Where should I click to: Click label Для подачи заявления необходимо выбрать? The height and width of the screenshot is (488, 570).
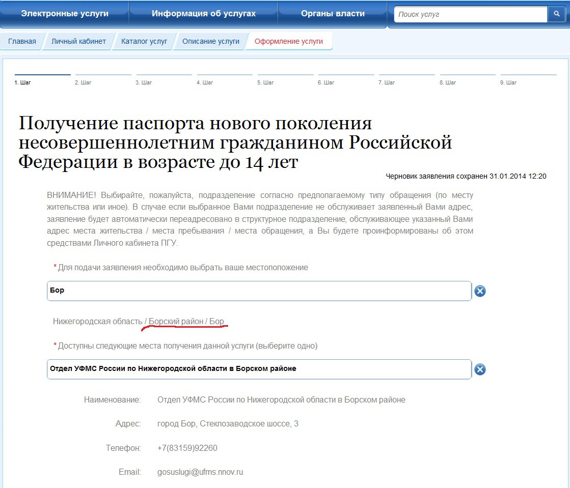pyautogui.click(x=183, y=268)
